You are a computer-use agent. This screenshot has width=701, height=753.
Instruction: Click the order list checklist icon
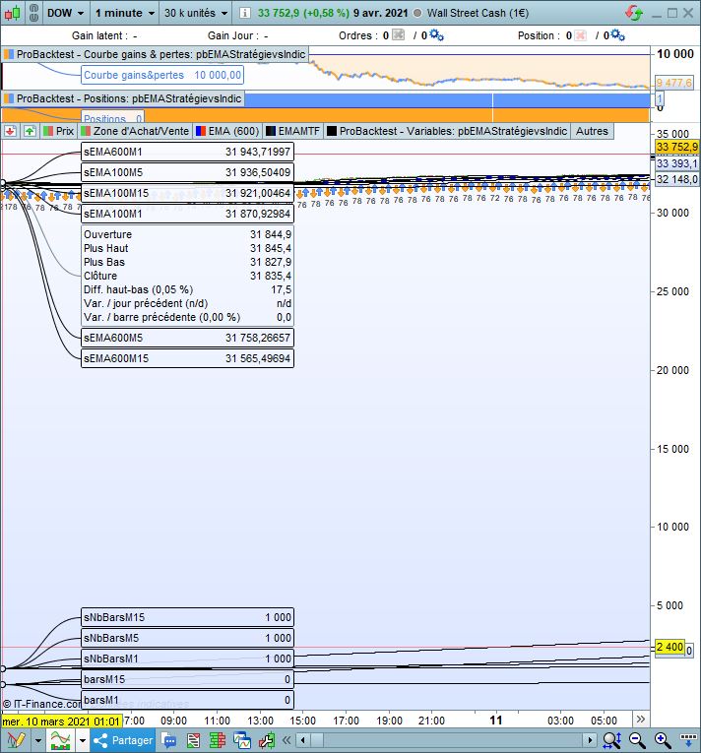click(x=193, y=740)
